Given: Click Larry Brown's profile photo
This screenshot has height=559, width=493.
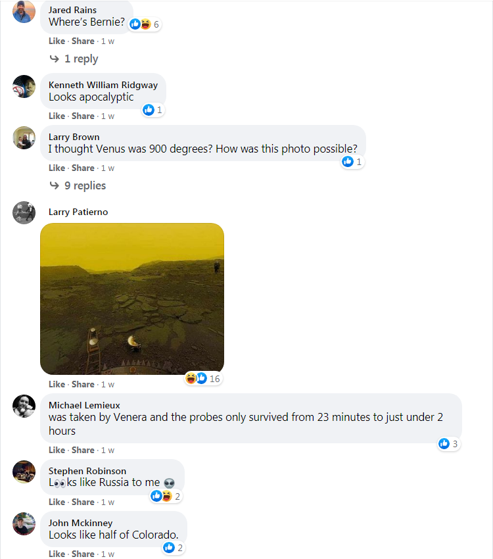Looking at the screenshot, I should 24,138.
